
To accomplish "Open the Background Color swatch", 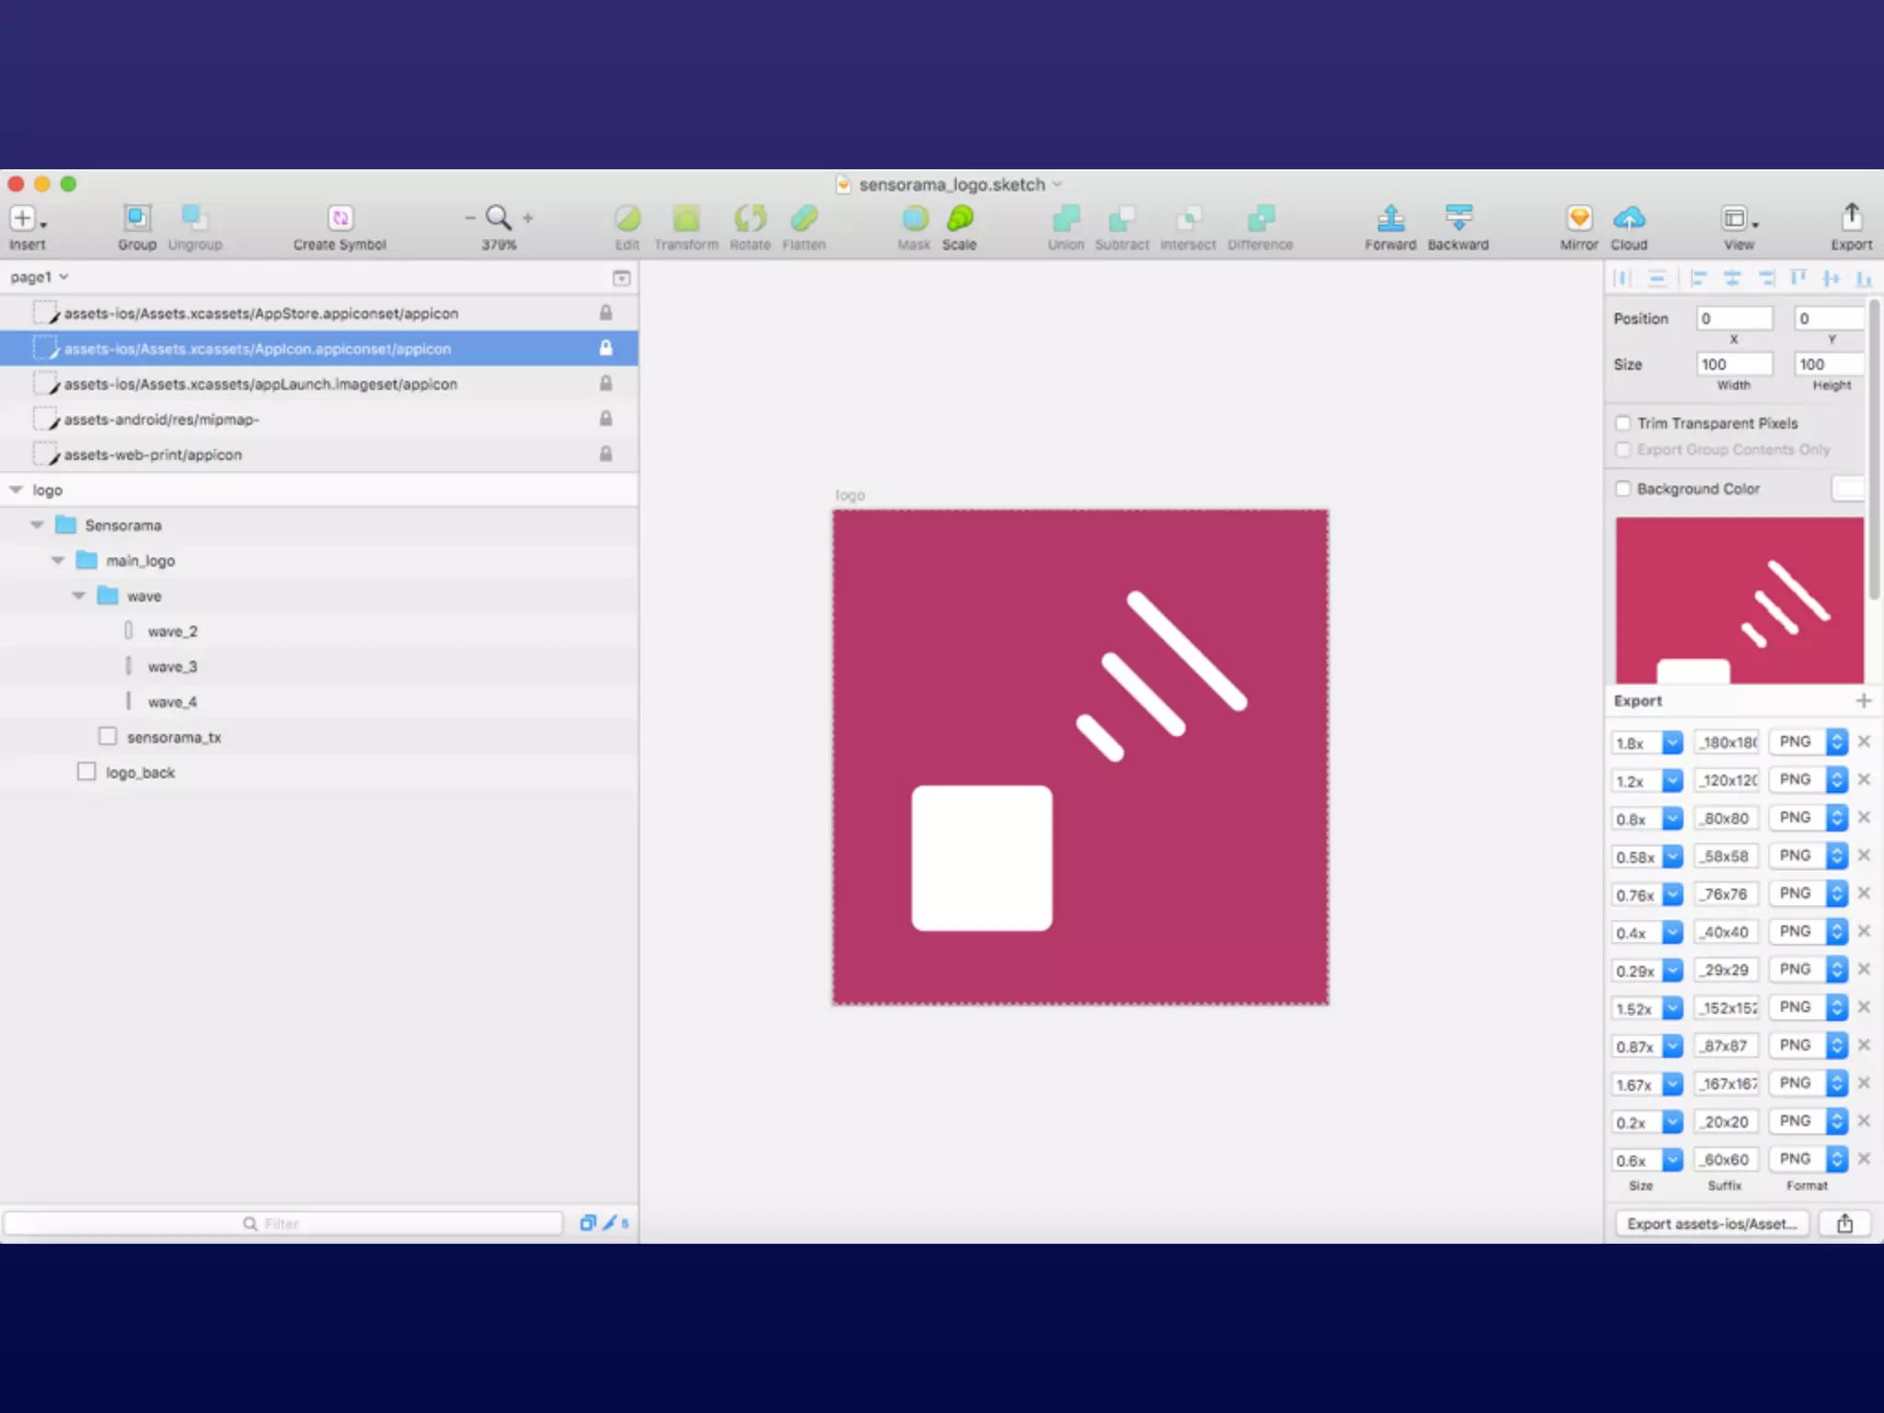I will click(1847, 488).
